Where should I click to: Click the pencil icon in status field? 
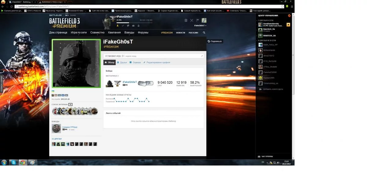(x=202, y=56)
